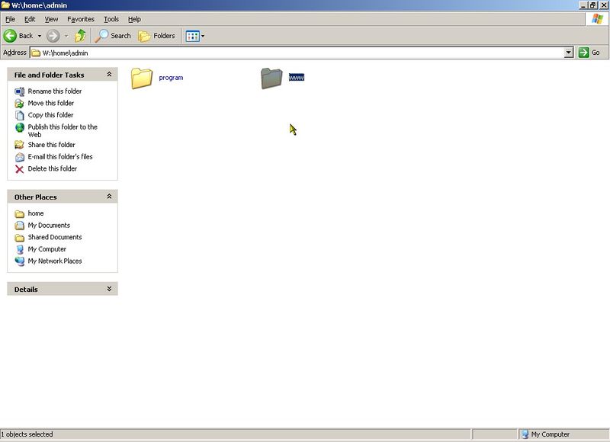The height and width of the screenshot is (442, 610).
Task: Open My Network Places link
Action: [x=55, y=261]
